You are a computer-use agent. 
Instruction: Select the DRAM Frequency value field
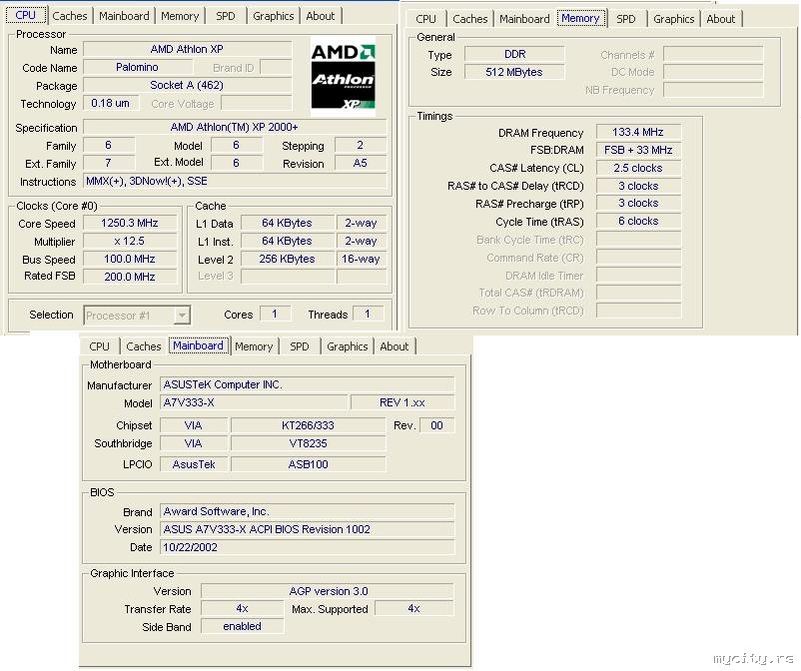(638, 132)
